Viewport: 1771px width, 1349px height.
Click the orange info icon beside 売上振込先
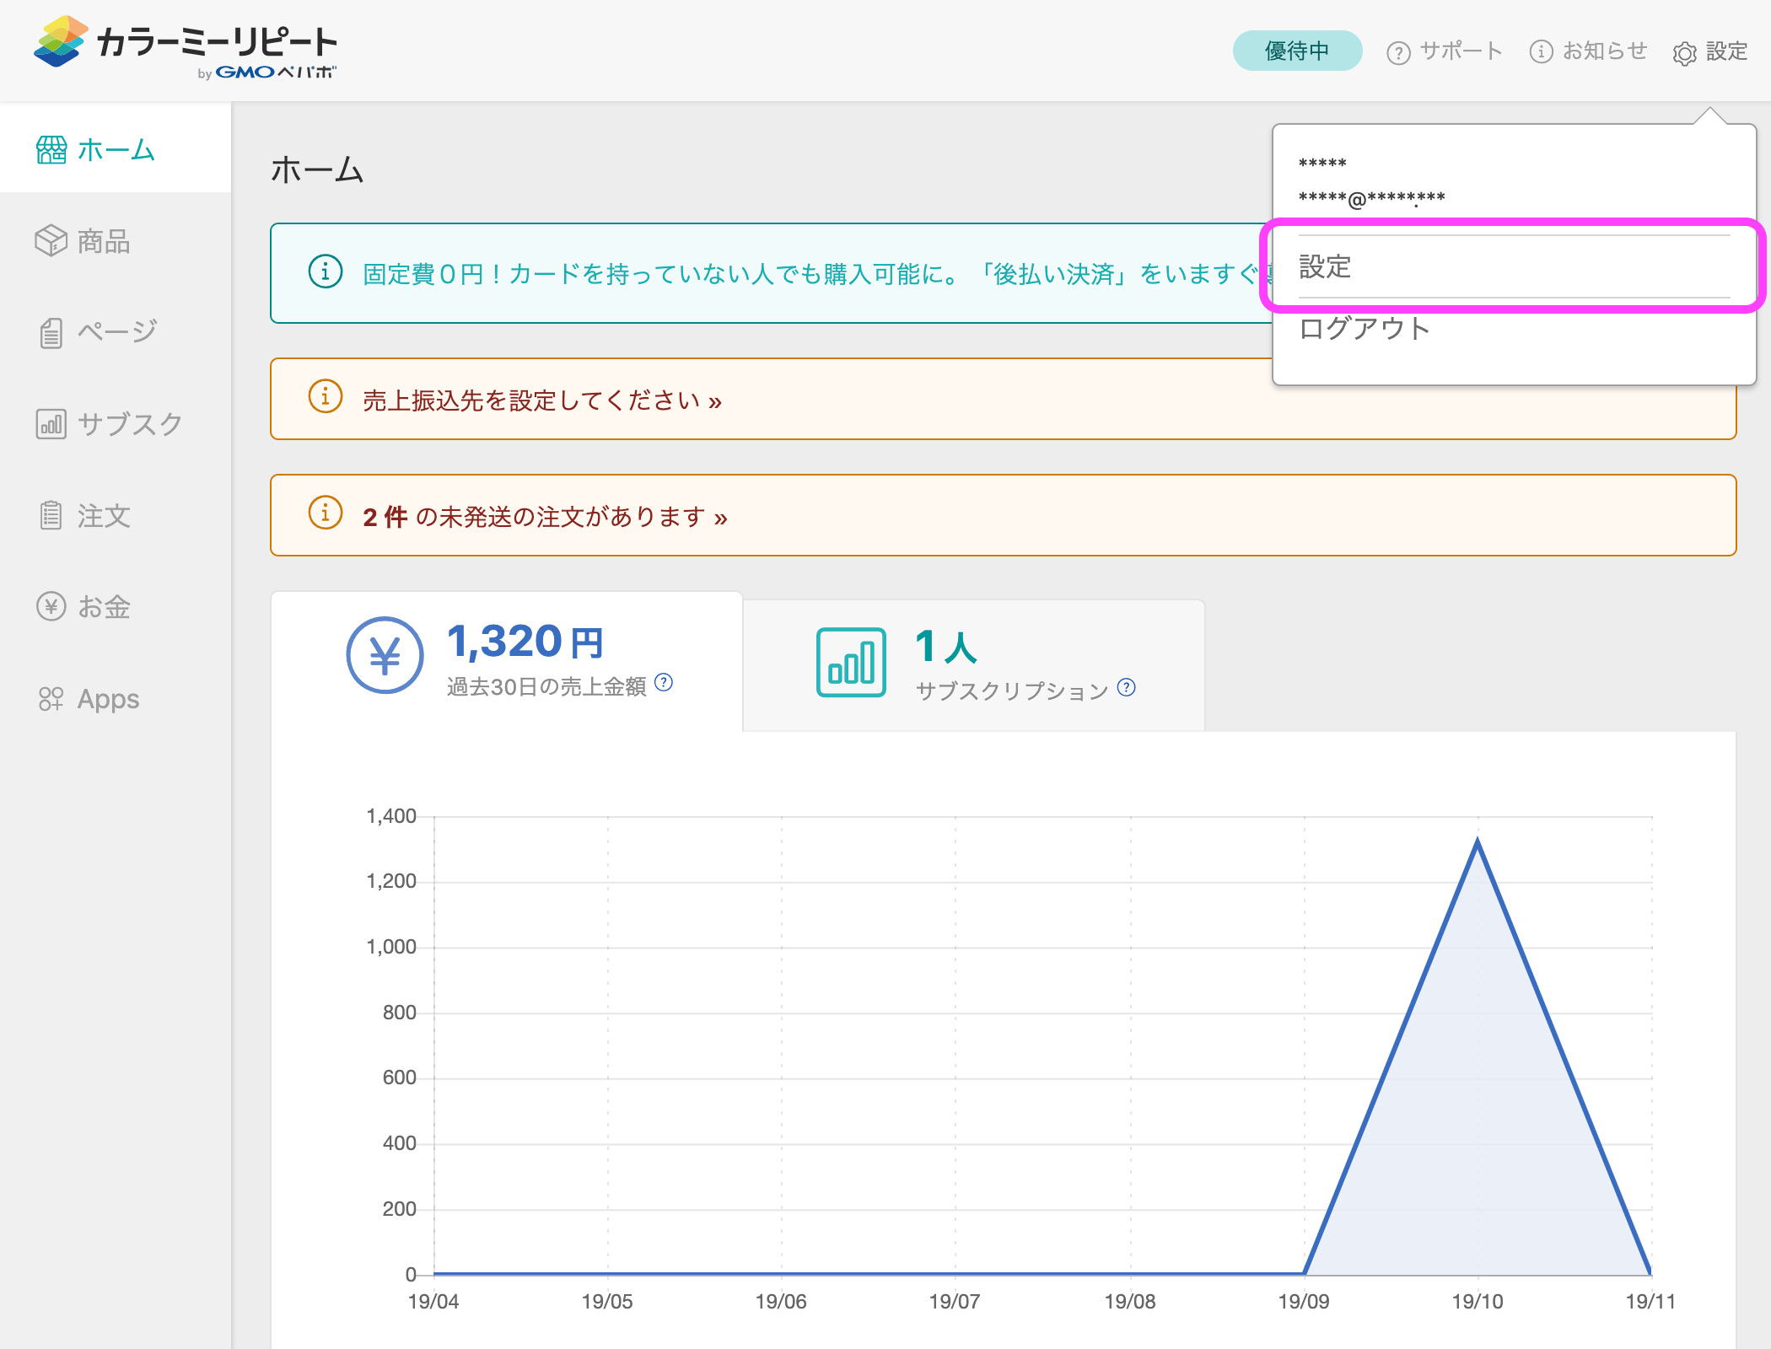[x=326, y=396]
